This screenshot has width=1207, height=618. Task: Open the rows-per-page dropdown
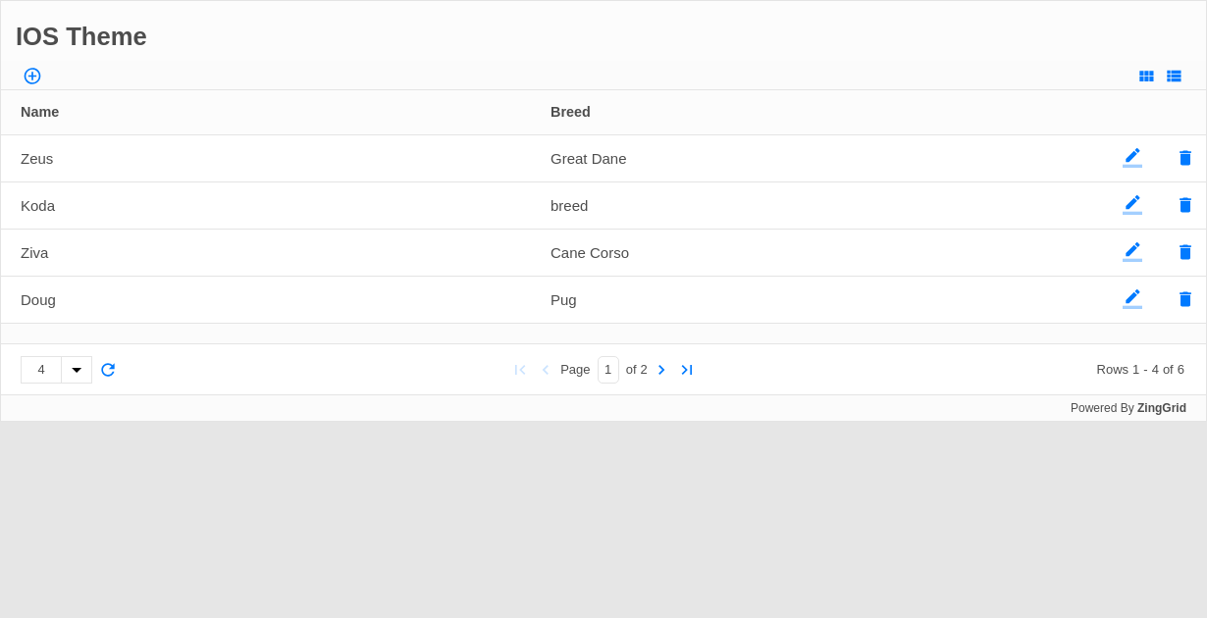(x=77, y=370)
